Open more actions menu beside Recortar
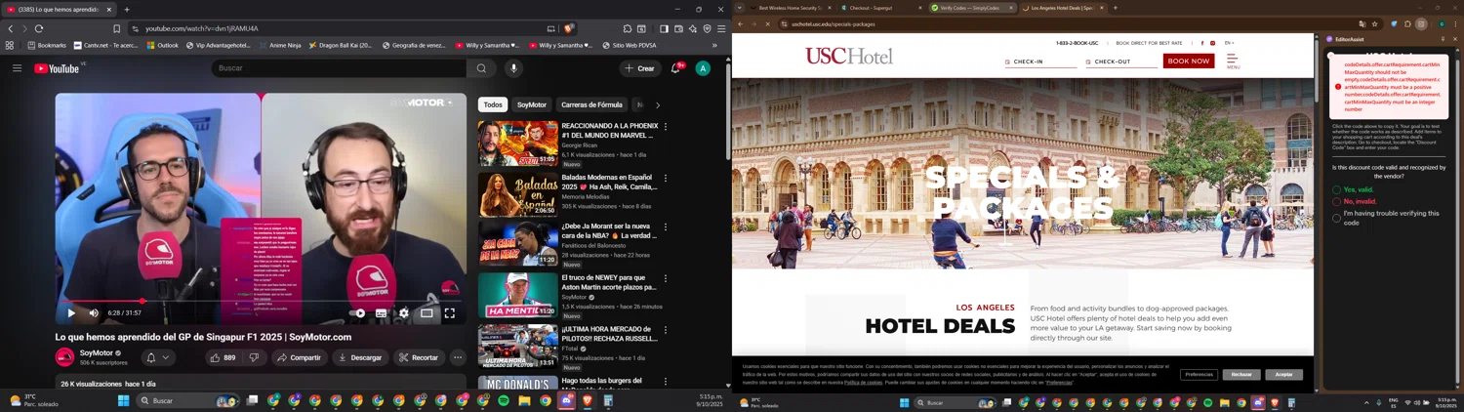Image resolution: width=1464 pixels, height=412 pixels. click(x=458, y=357)
